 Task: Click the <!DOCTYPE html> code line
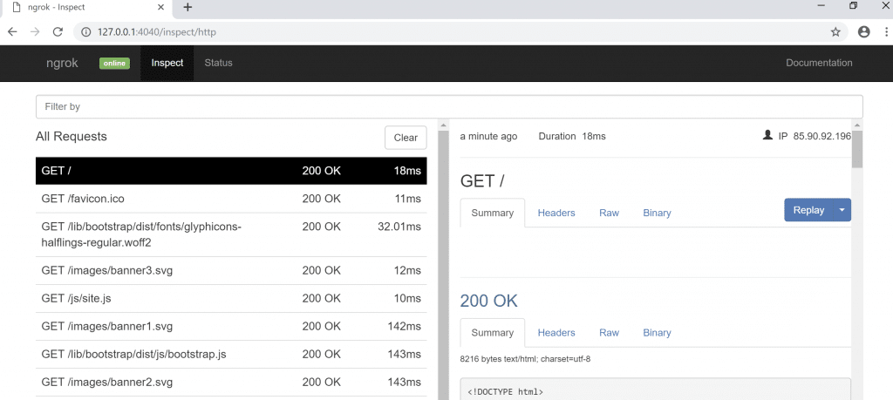point(505,392)
